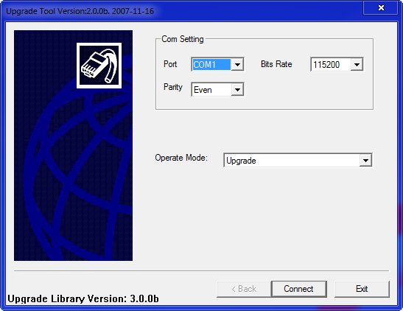This screenshot has height=311, width=403.
Task: Expand the Parity dropdown arrow
Action: click(x=237, y=90)
